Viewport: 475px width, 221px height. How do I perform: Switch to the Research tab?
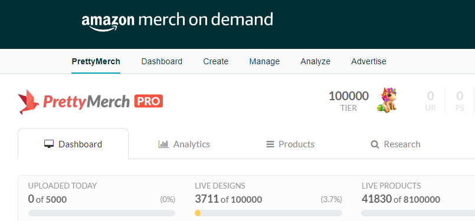point(395,144)
